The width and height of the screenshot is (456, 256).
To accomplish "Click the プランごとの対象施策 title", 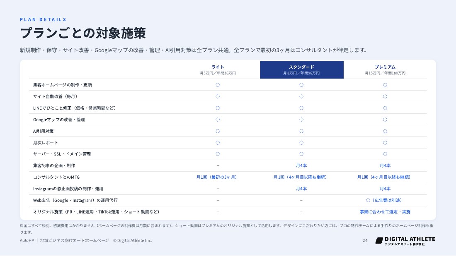I will tap(83, 33).
